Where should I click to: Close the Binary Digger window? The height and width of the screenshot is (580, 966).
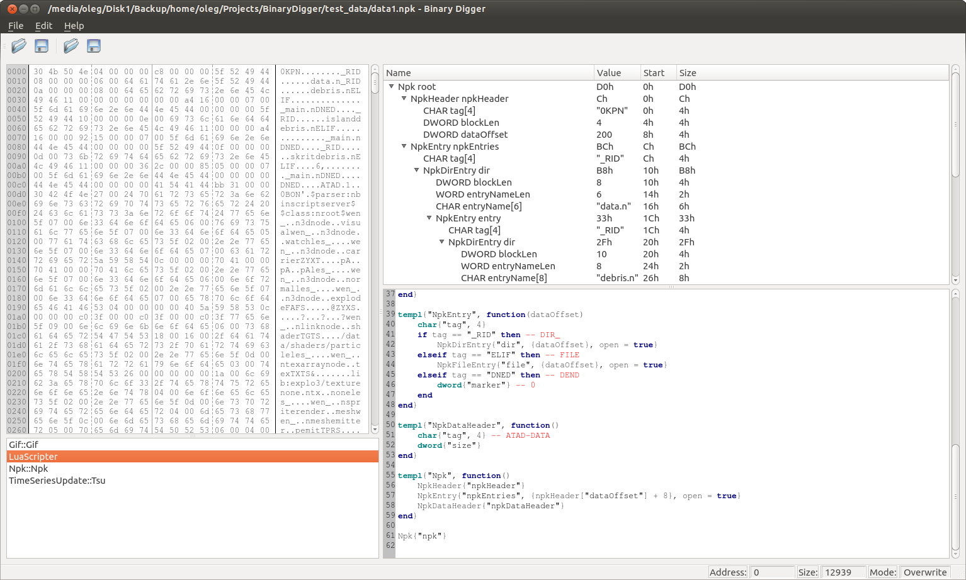(x=12, y=9)
